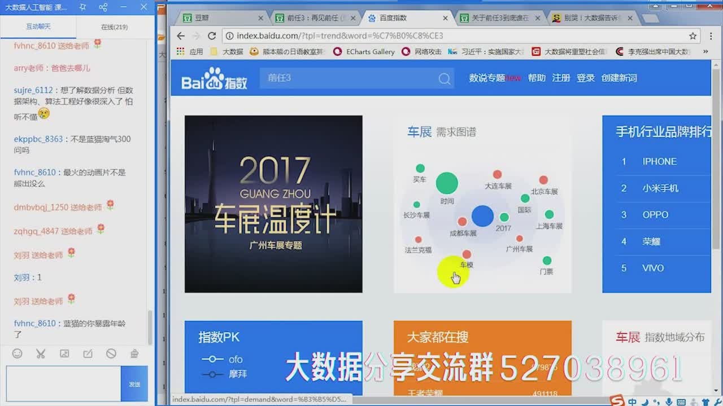Open the gift basket icon in chat toolbar
Image resolution: width=723 pixels, height=406 pixels.
(134, 354)
